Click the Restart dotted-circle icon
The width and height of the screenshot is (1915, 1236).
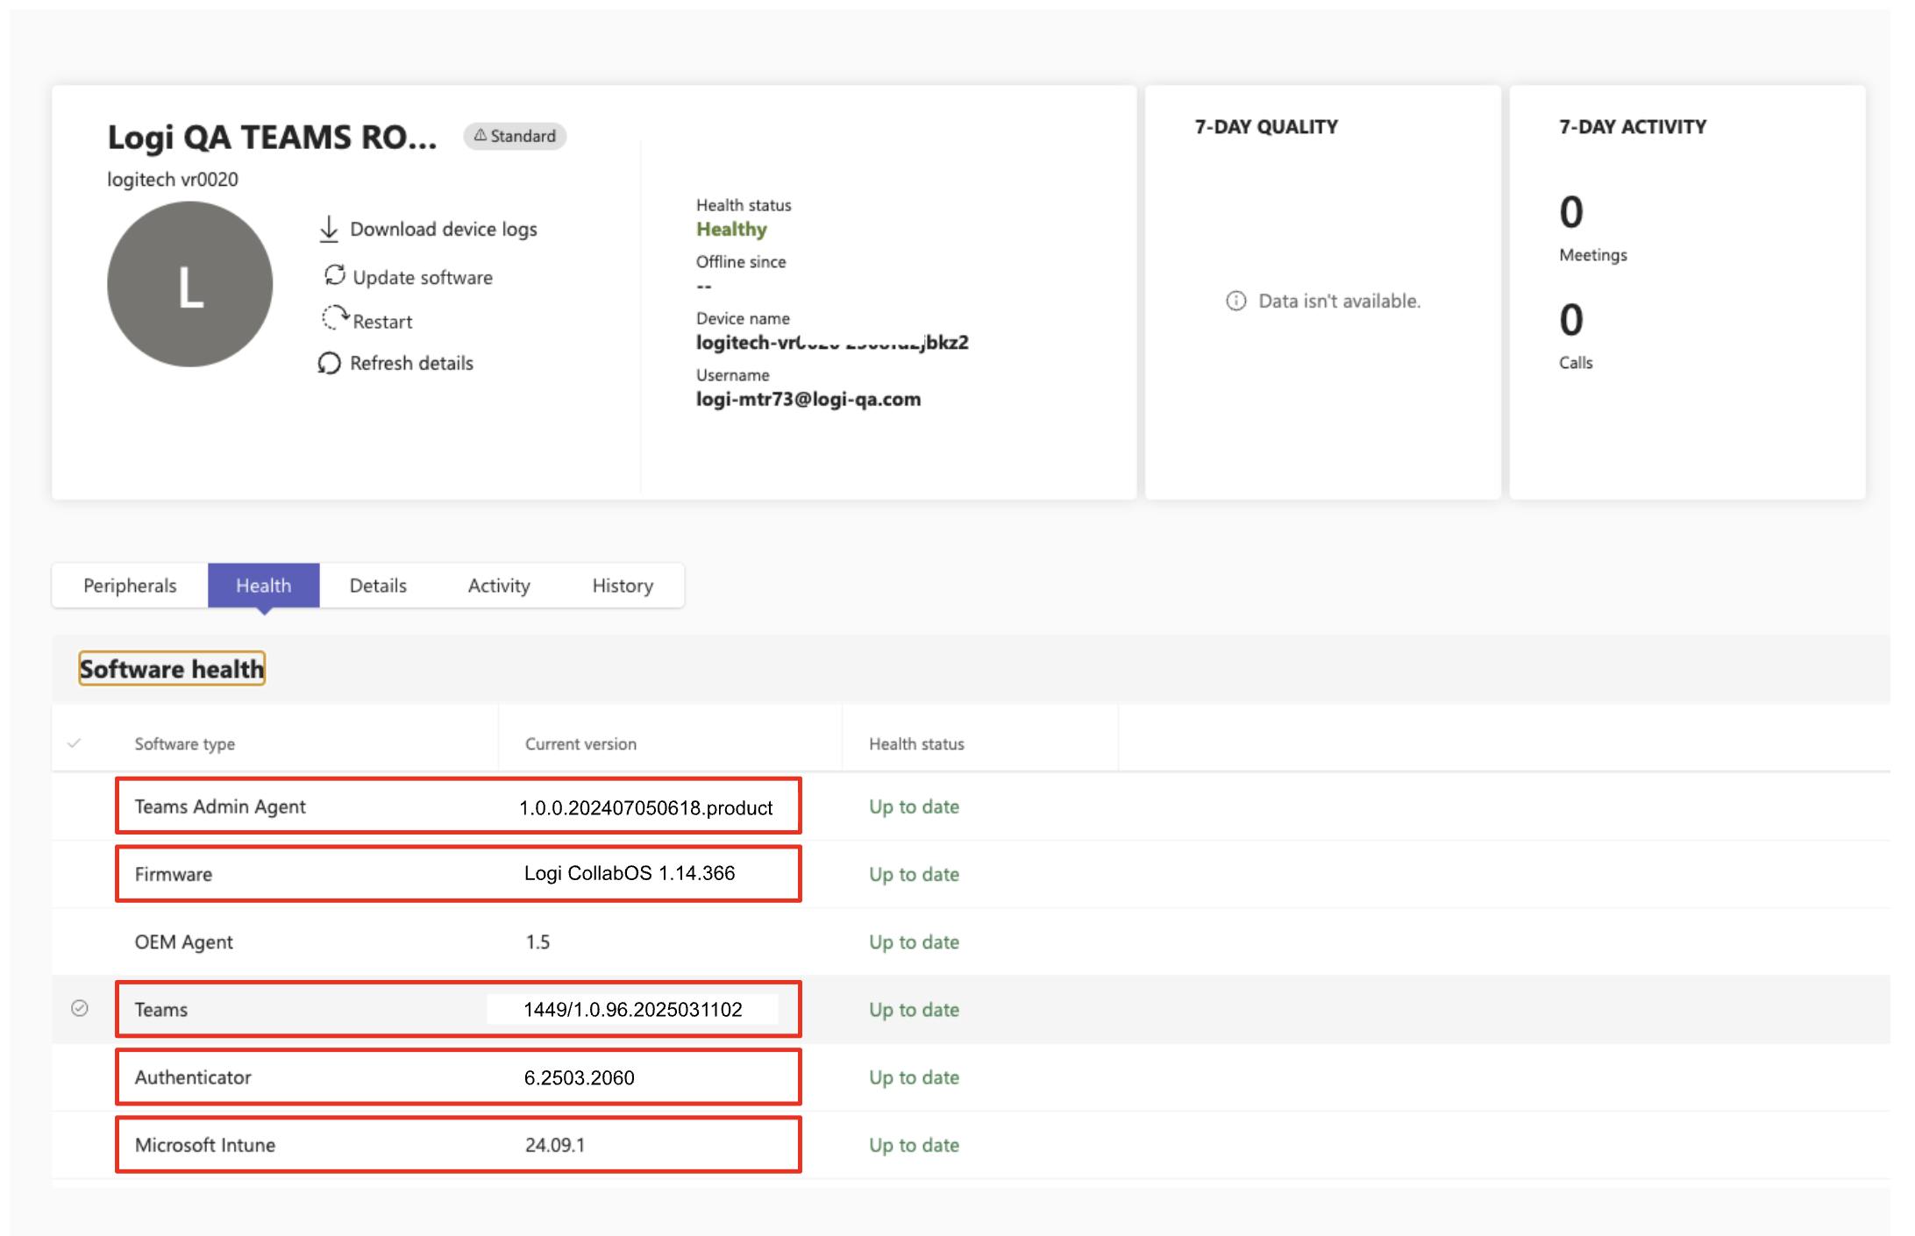(333, 317)
